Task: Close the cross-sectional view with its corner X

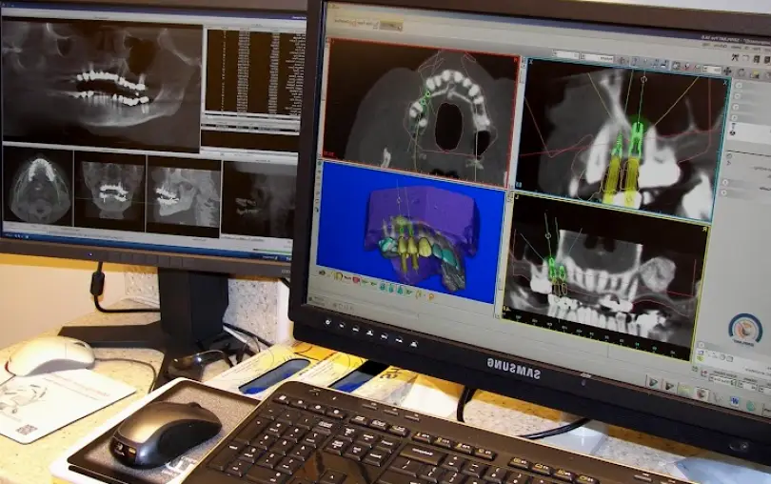Action: click(x=724, y=83)
